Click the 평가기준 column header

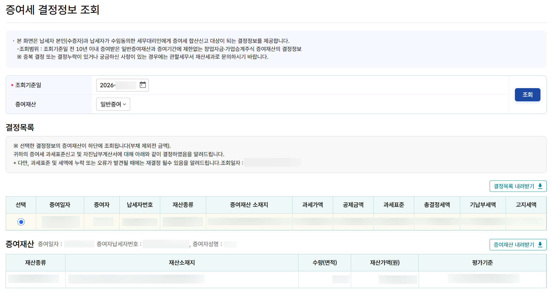pos(482,263)
